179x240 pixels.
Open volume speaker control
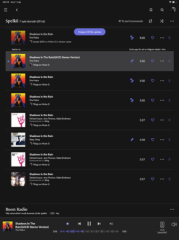pyautogui.click(x=174, y=224)
